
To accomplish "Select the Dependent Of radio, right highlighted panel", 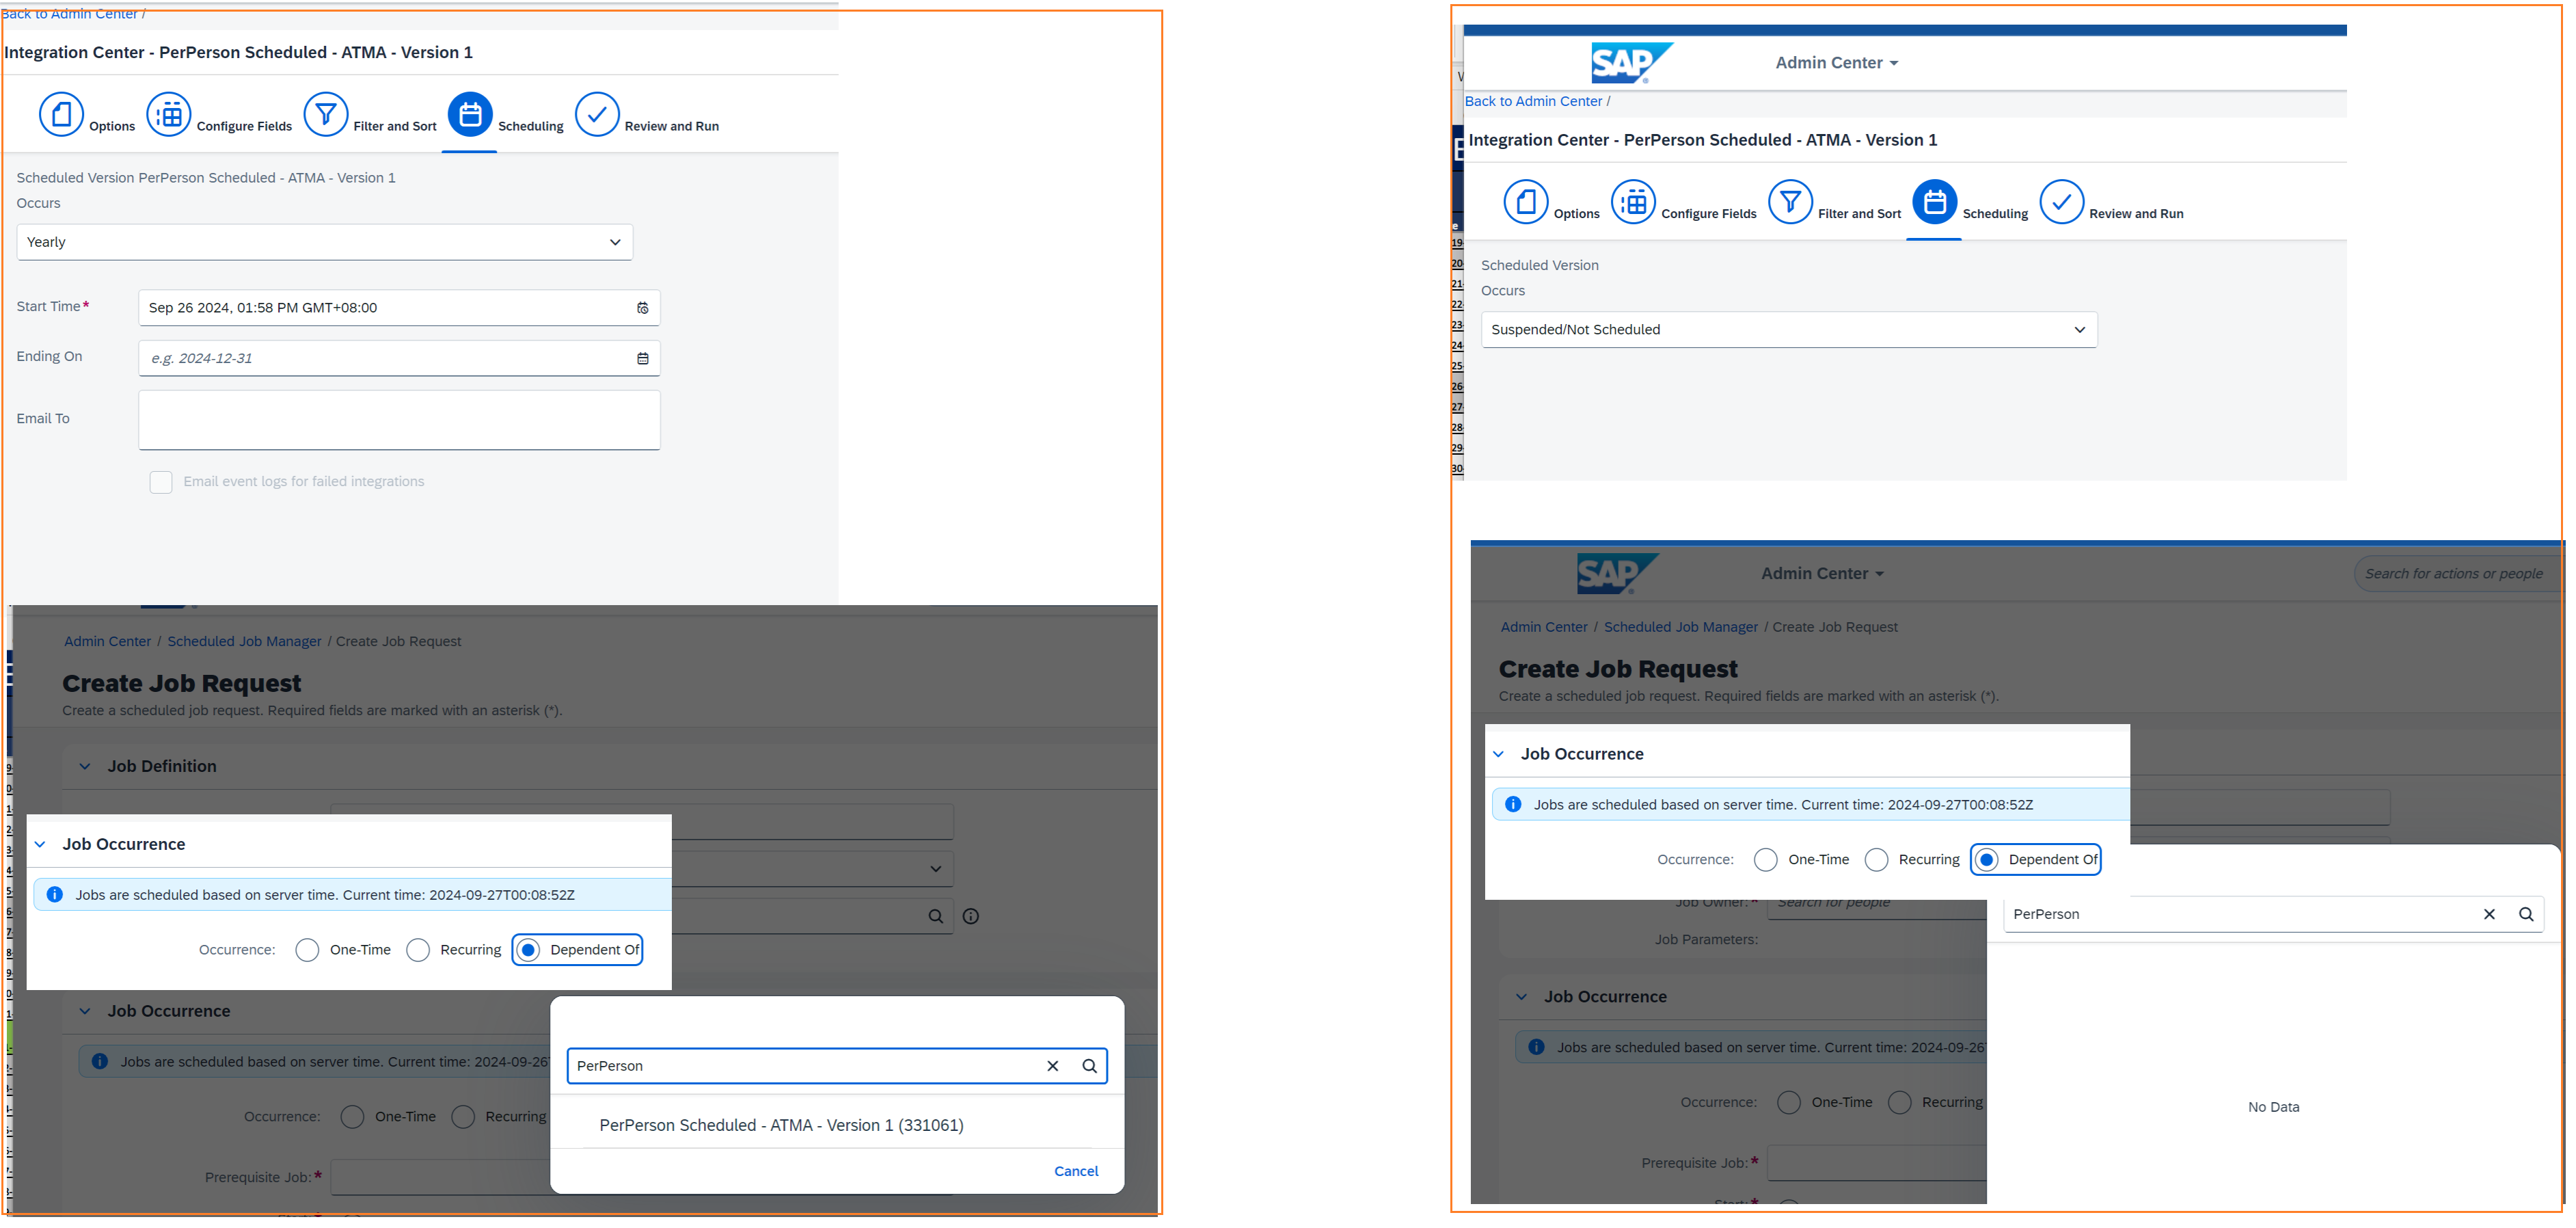I will tap(1987, 860).
